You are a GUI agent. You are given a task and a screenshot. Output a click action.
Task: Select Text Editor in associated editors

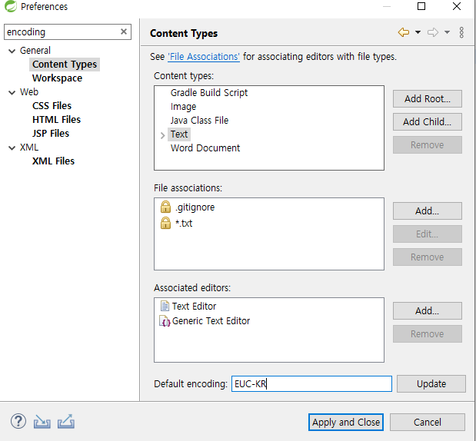tap(194, 307)
